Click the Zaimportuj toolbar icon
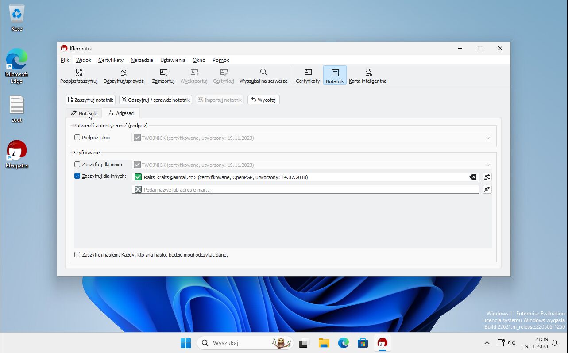The height and width of the screenshot is (353, 568). coord(163,76)
